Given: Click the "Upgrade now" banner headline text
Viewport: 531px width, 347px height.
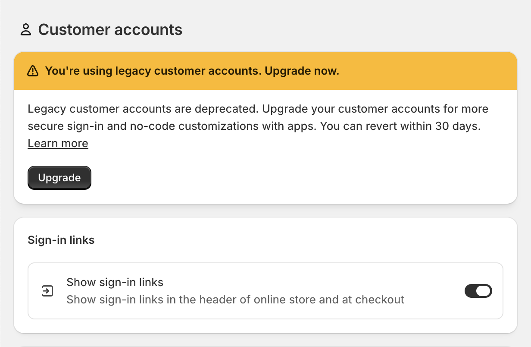Looking at the screenshot, I should click(302, 71).
